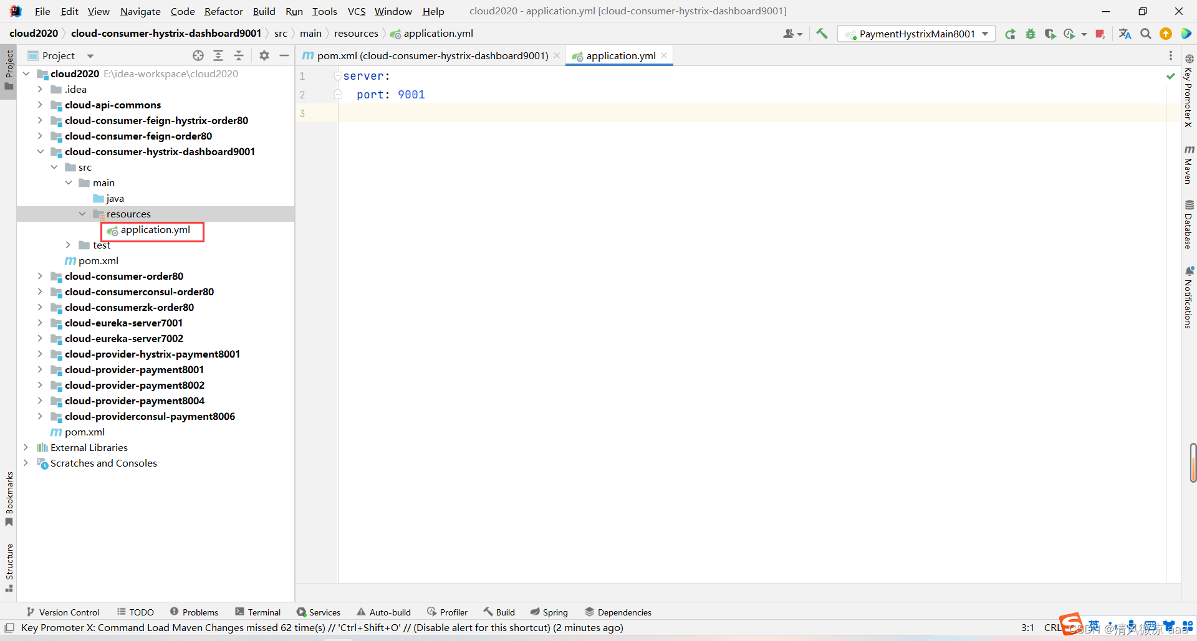Viewport: 1197px width, 641px height.
Task: Open the Terminal tool window
Action: point(258,612)
